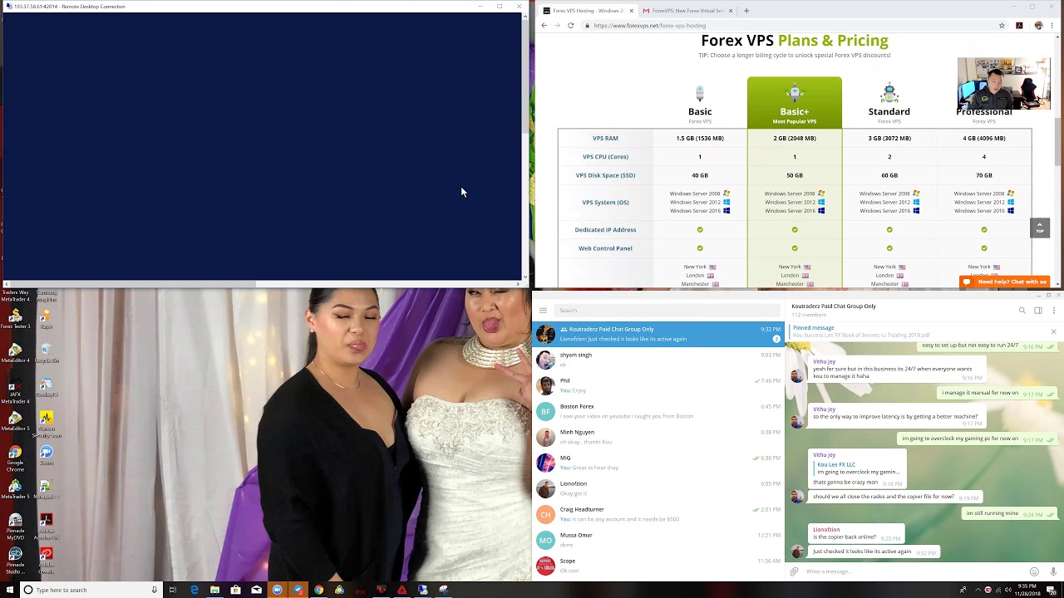Open the emoji picker in Telegram
This screenshot has width=1064, height=598.
1034,571
